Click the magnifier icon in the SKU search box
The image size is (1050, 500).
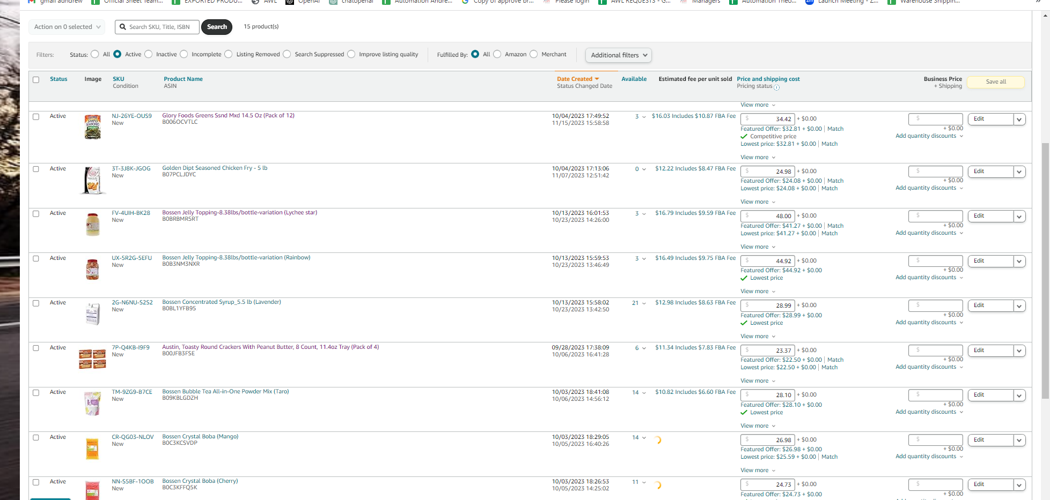coord(123,27)
